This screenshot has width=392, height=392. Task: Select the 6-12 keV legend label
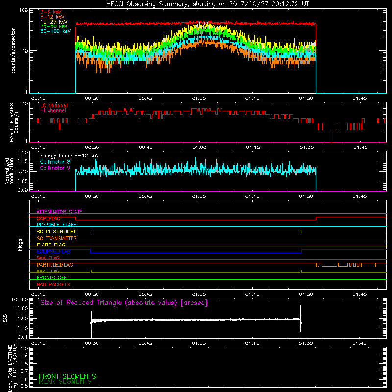pos(52,17)
